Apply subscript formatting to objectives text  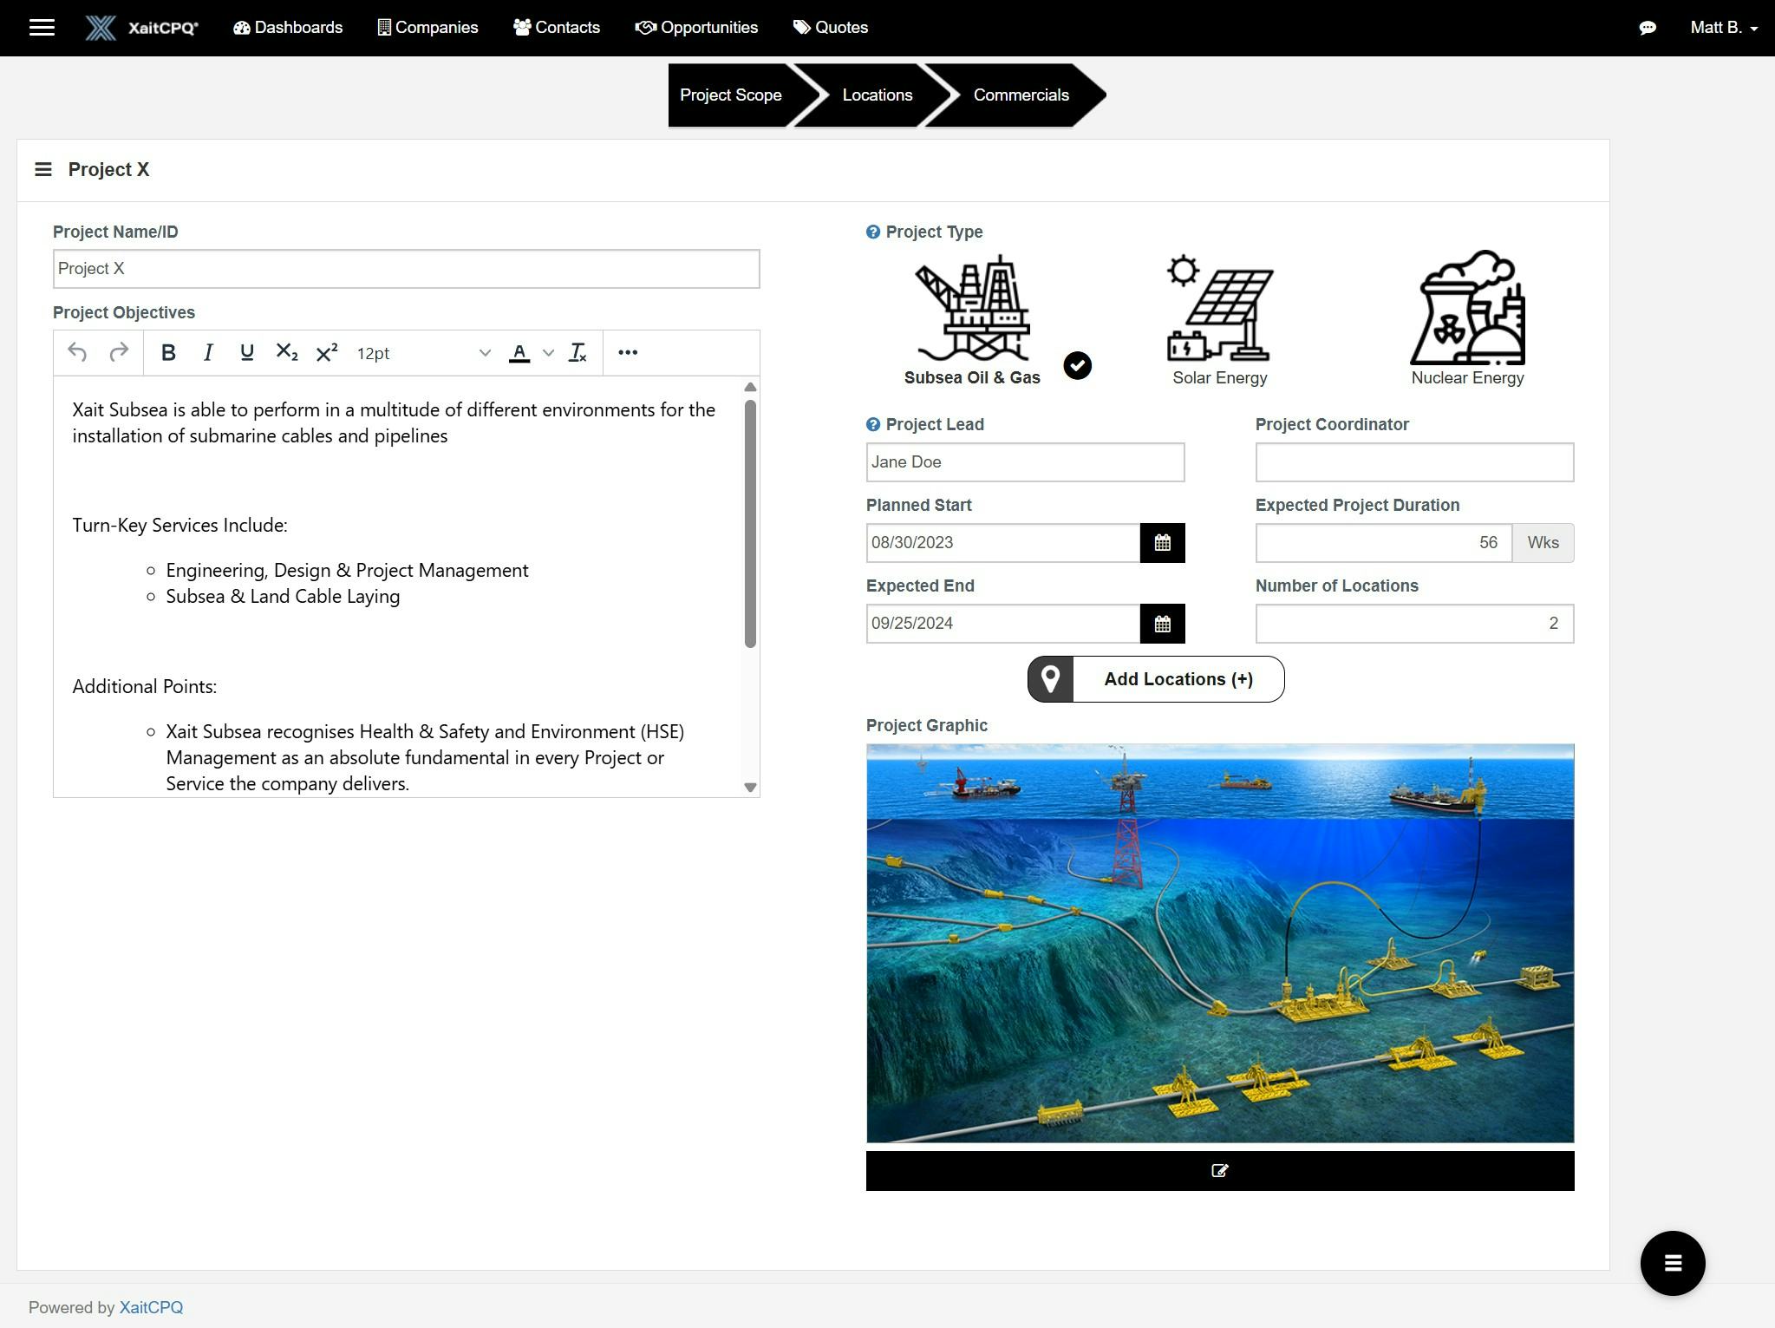286,352
